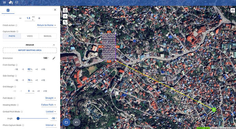Click the checkered finish marker in grid
Screen dimensions: 236x129
[x=104, y=57]
